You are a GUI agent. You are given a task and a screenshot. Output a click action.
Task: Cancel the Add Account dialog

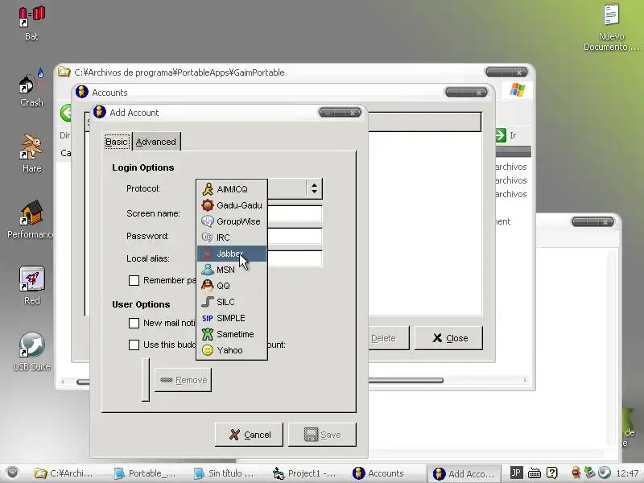tap(249, 435)
